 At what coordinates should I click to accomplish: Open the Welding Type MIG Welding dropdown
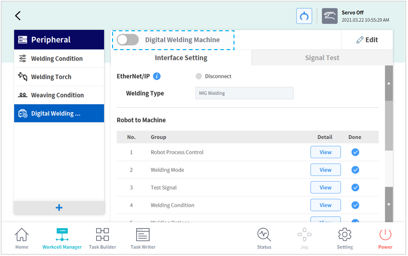point(244,93)
